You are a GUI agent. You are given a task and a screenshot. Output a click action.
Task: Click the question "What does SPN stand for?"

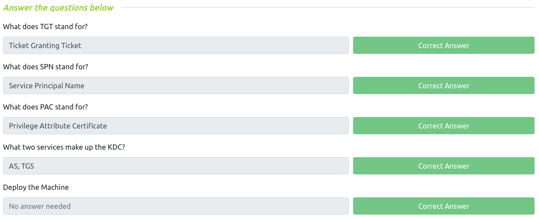click(x=45, y=67)
